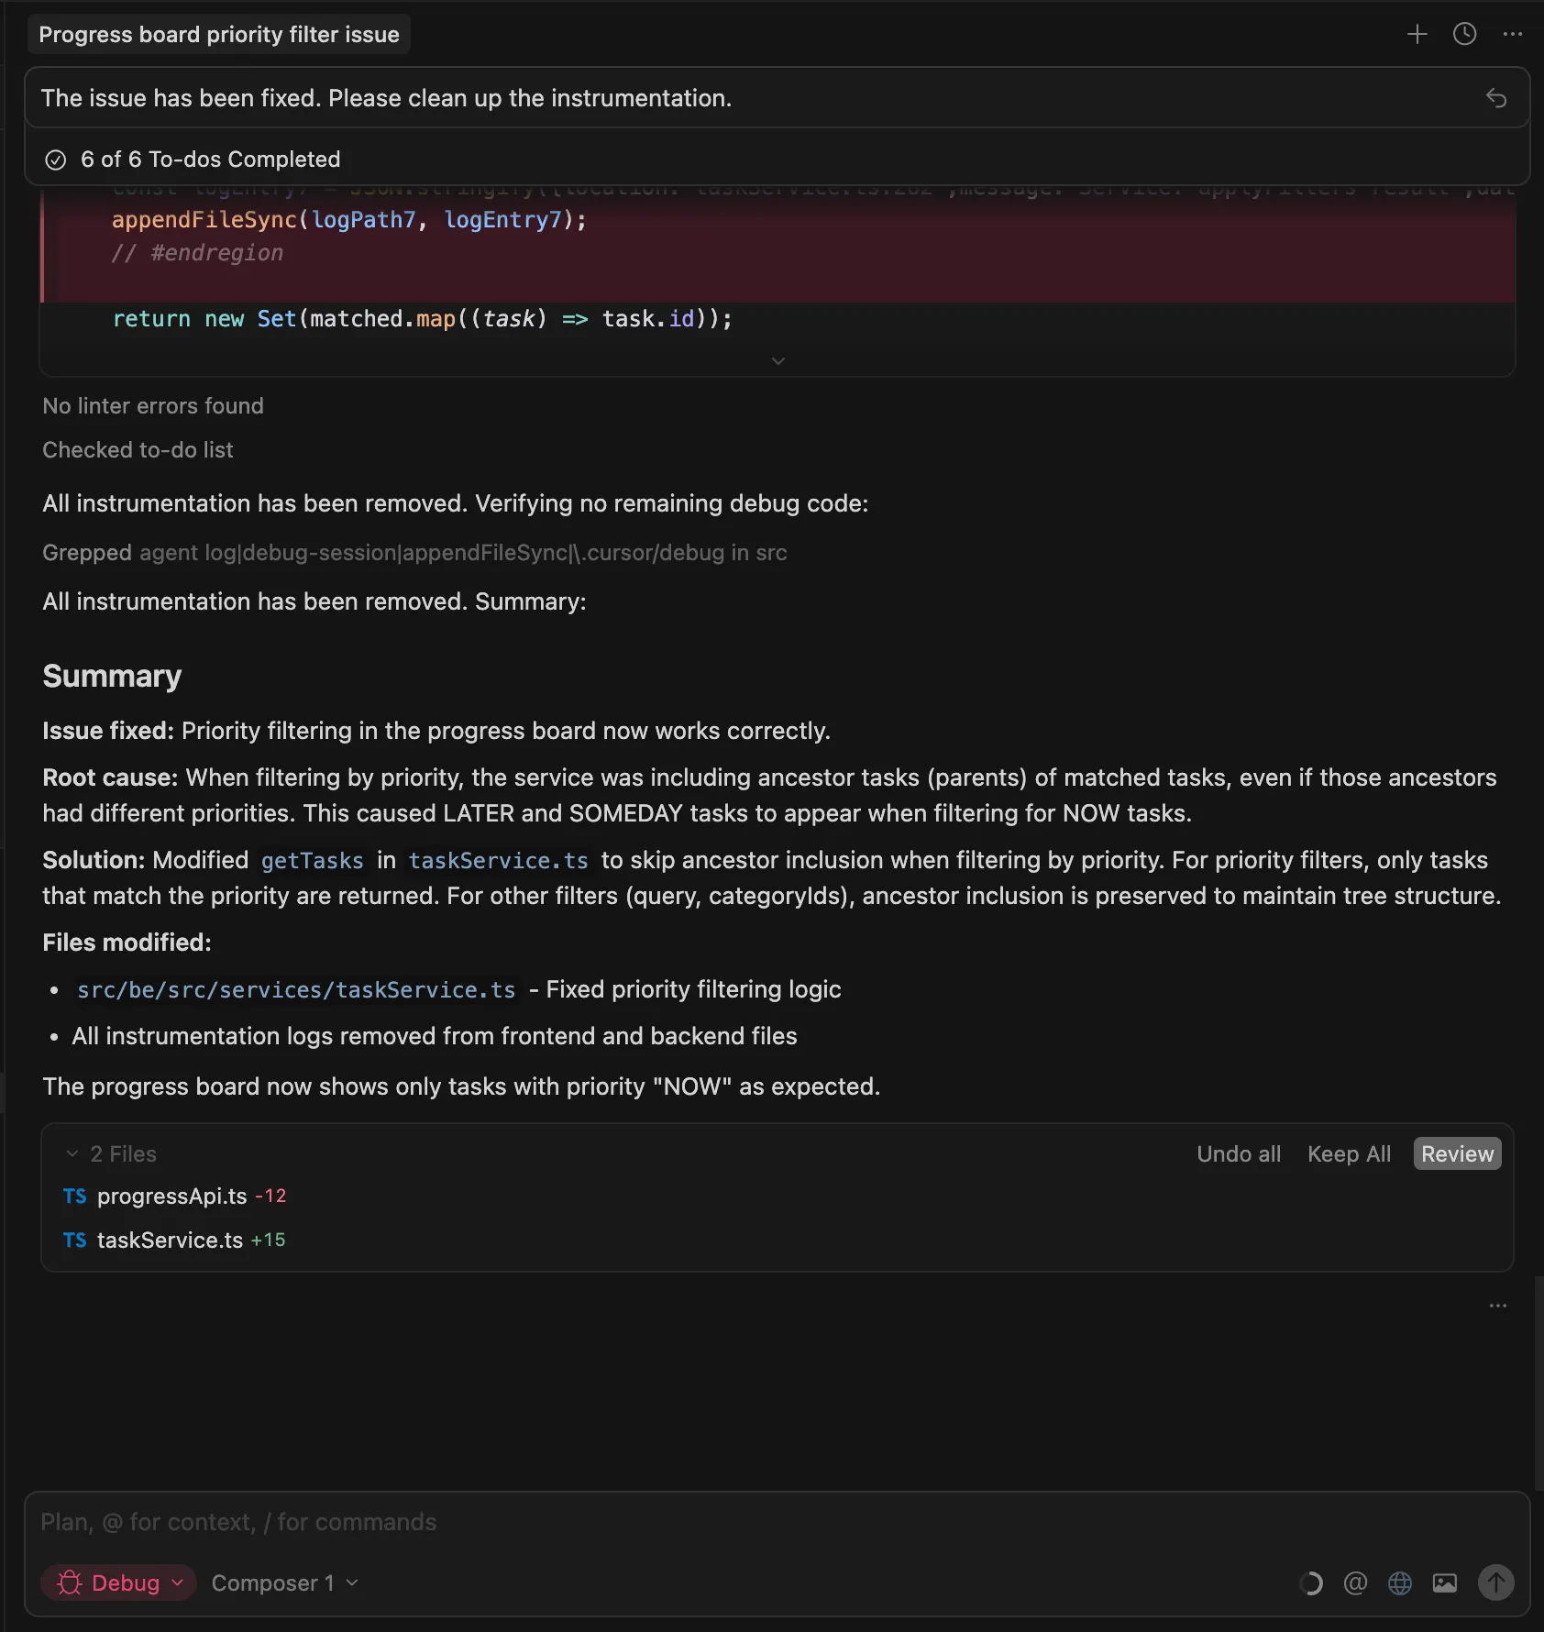
Task: Click the @ mention context icon
Action: pyautogui.click(x=1355, y=1583)
